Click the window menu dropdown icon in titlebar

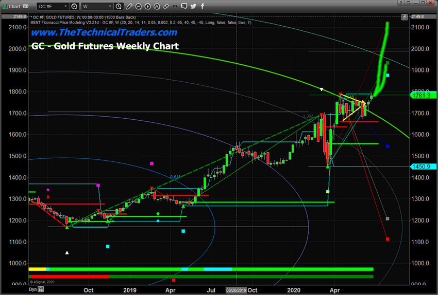tap(409, 3)
